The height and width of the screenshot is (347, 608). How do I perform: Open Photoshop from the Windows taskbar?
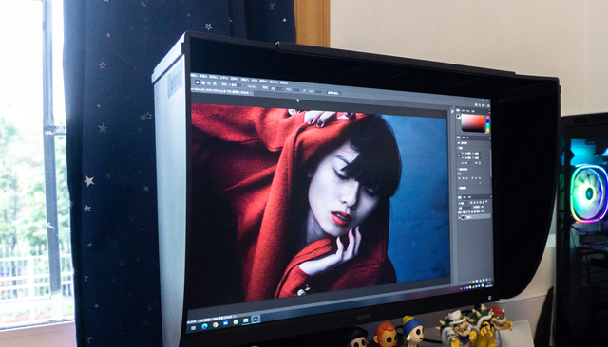pos(256,319)
